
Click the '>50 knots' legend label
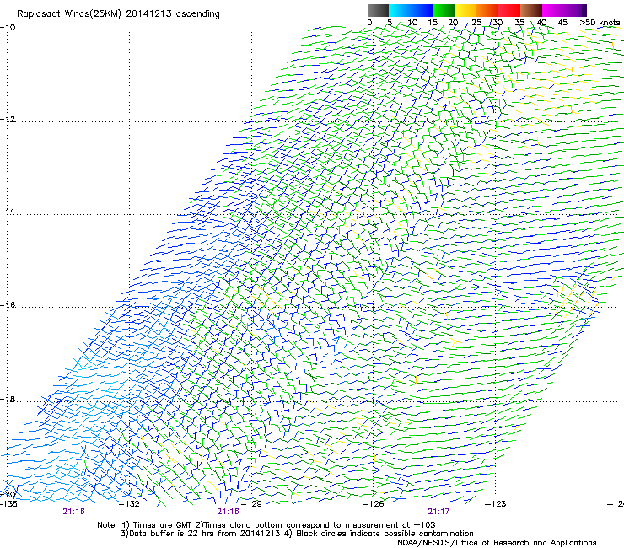[600, 23]
